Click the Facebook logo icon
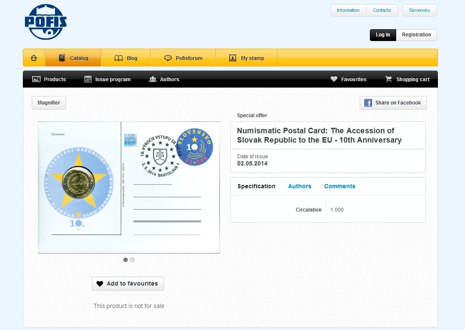The height and width of the screenshot is (330, 465). click(x=368, y=103)
